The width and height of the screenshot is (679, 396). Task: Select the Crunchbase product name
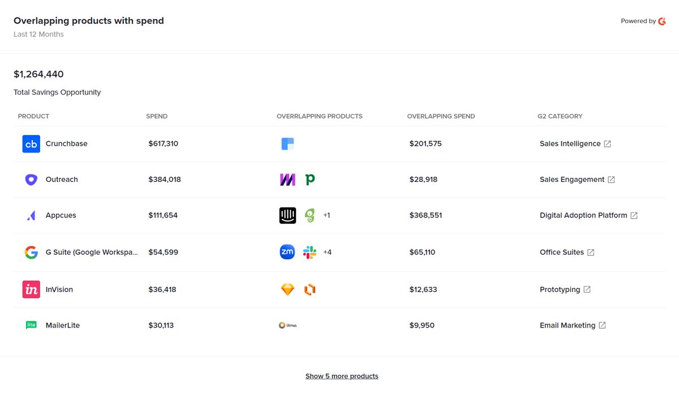pos(67,143)
